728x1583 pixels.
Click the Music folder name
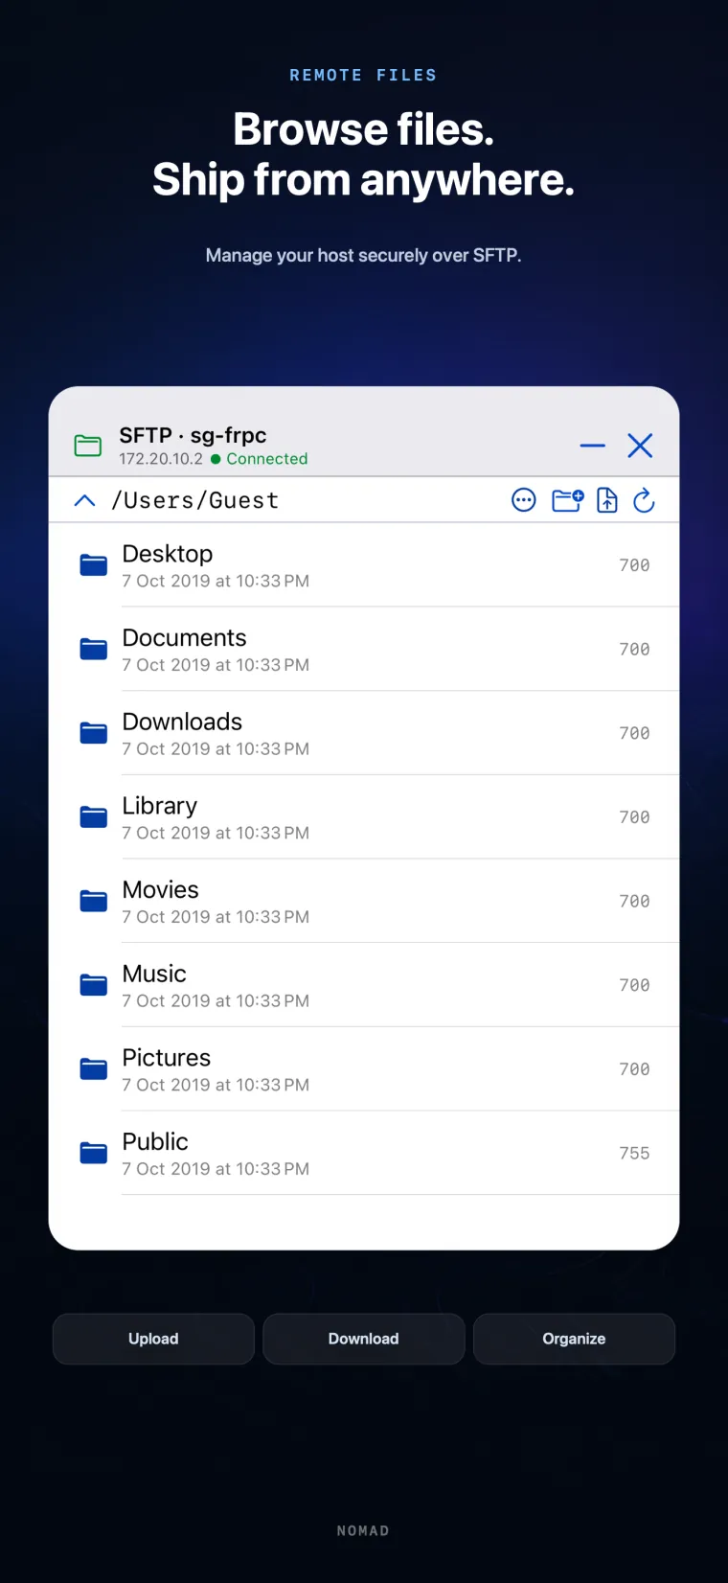[154, 974]
